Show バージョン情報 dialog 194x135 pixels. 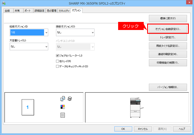coord(168,87)
